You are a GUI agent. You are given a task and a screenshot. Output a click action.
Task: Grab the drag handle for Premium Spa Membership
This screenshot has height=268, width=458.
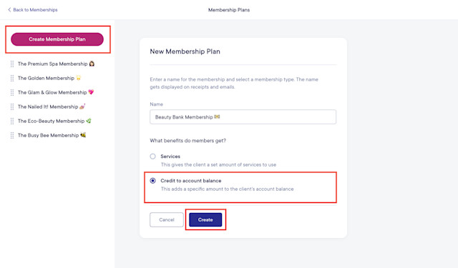(x=12, y=64)
